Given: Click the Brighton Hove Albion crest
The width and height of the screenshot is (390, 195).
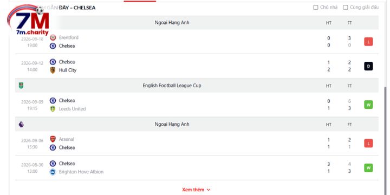Looking at the screenshot, I should (x=53, y=172).
